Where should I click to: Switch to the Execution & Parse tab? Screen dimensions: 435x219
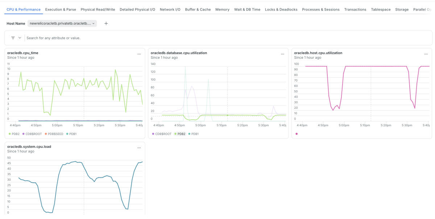pyautogui.click(x=61, y=9)
